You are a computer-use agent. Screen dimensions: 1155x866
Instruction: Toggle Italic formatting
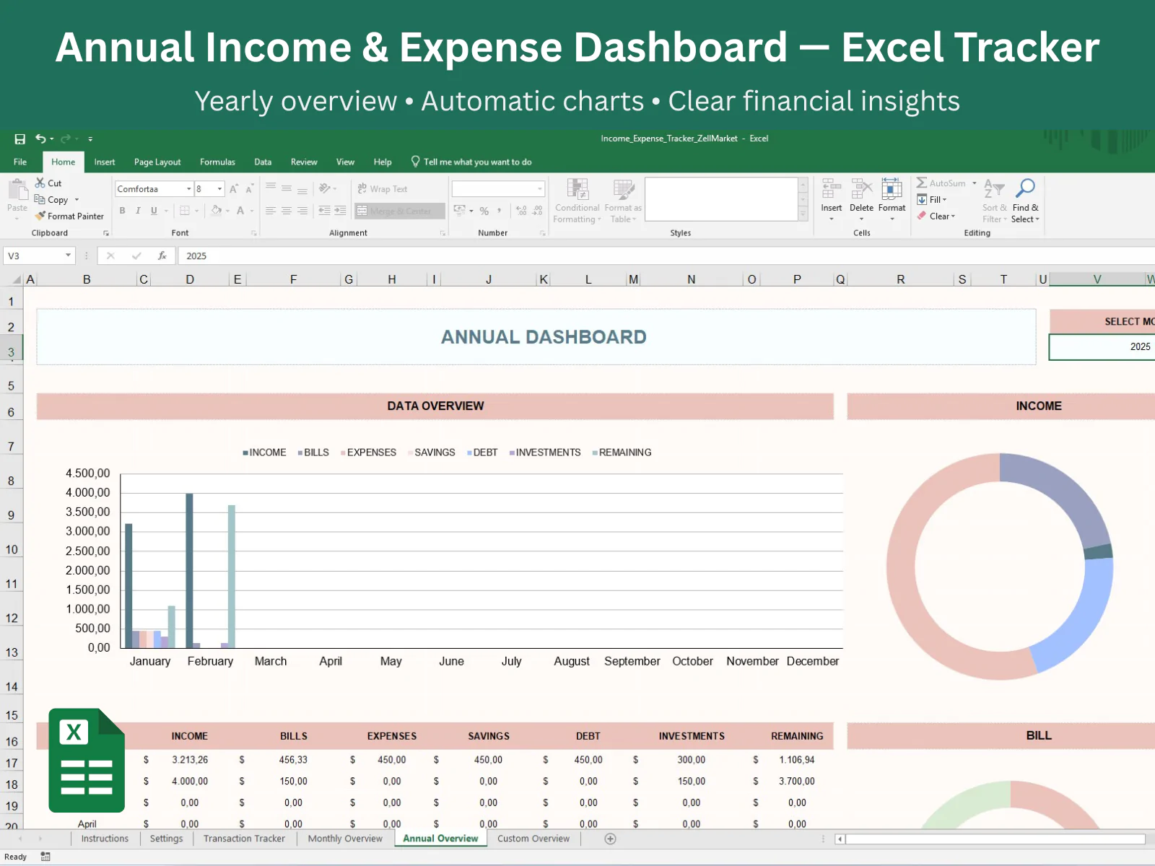coord(138,211)
